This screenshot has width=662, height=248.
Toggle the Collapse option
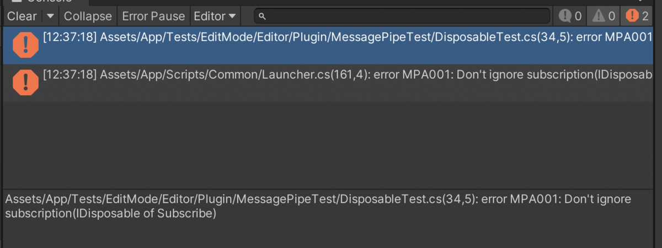coord(88,17)
